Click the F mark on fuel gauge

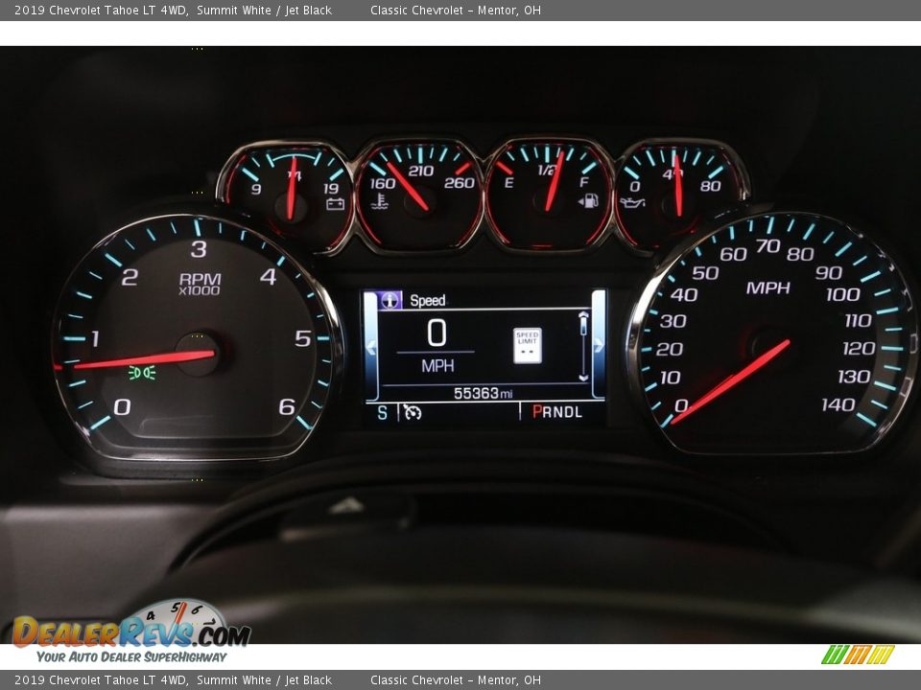point(584,182)
